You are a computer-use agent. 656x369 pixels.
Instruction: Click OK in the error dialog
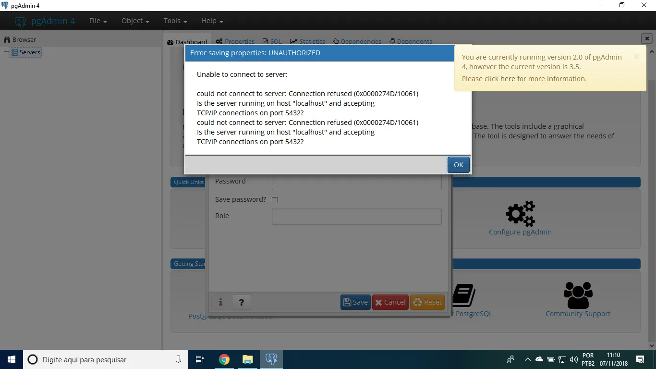459,165
